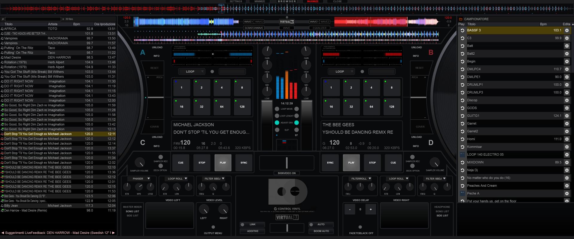Image resolution: width=574 pixels, height=239 pixels.
Task: Click the left channel volume fader
Action: click(x=267, y=125)
